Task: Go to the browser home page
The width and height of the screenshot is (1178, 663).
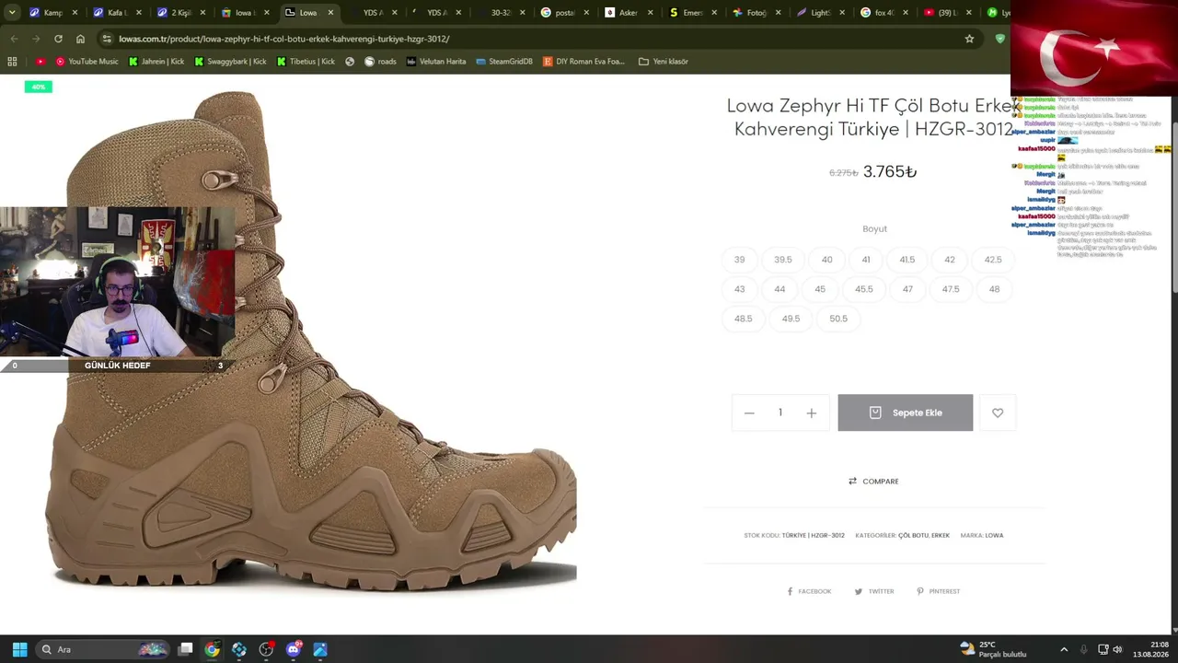Action: 80,39
